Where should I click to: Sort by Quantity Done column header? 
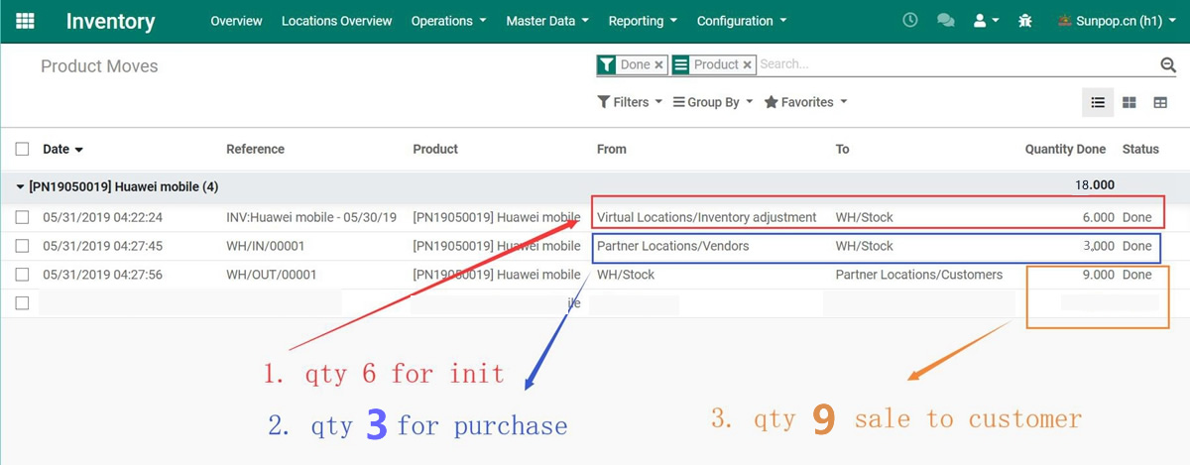pyautogui.click(x=1065, y=149)
